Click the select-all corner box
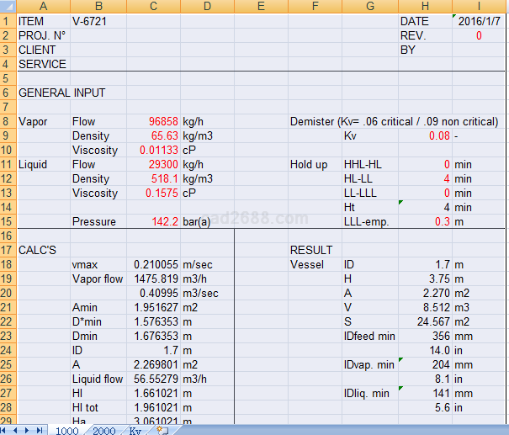 click(8, 7)
